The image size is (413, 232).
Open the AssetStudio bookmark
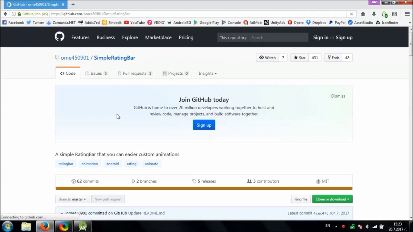(x=360, y=23)
